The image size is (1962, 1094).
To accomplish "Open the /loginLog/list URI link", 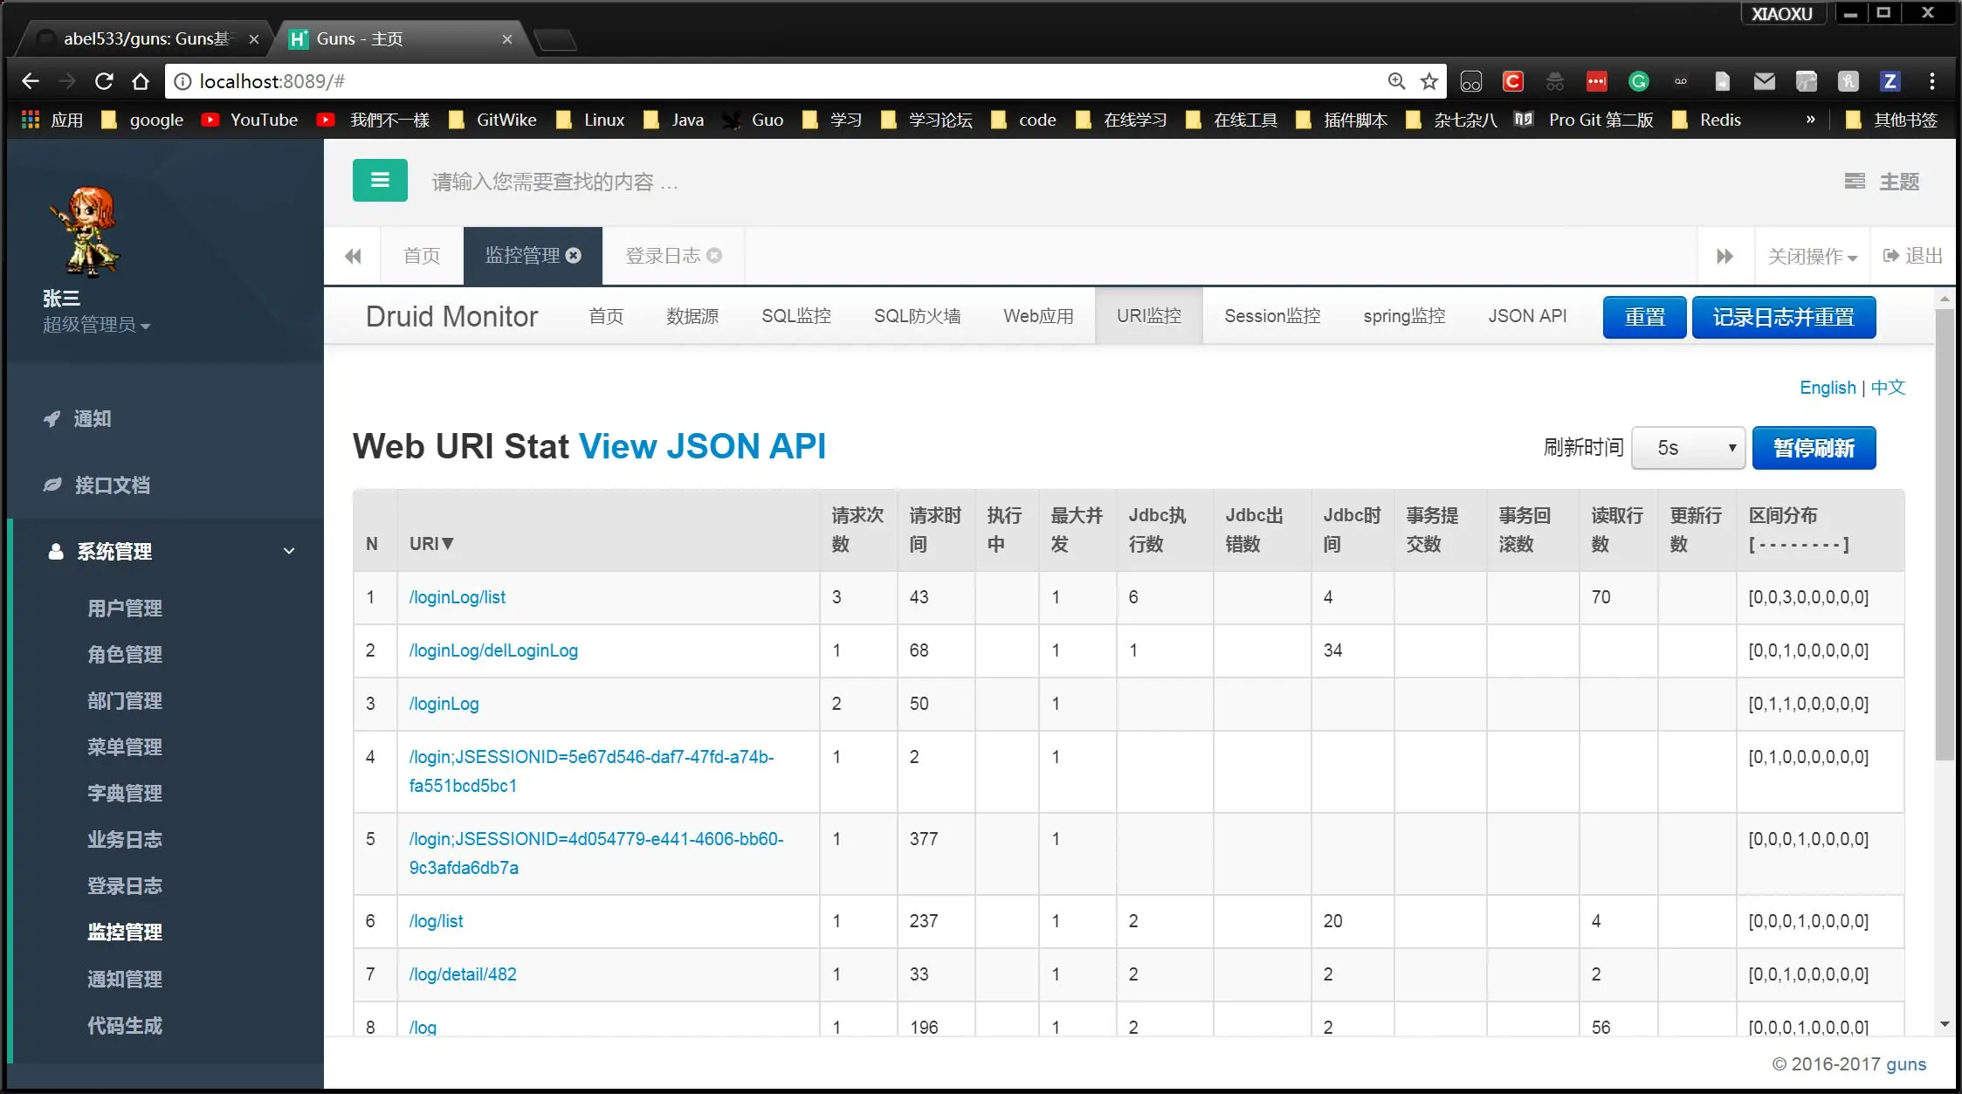I will [x=457, y=597].
